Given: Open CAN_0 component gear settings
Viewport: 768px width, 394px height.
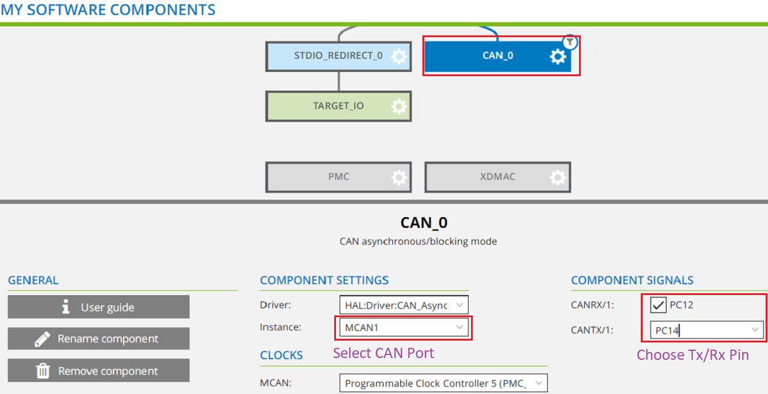Looking at the screenshot, I should [x=557, y=56].
